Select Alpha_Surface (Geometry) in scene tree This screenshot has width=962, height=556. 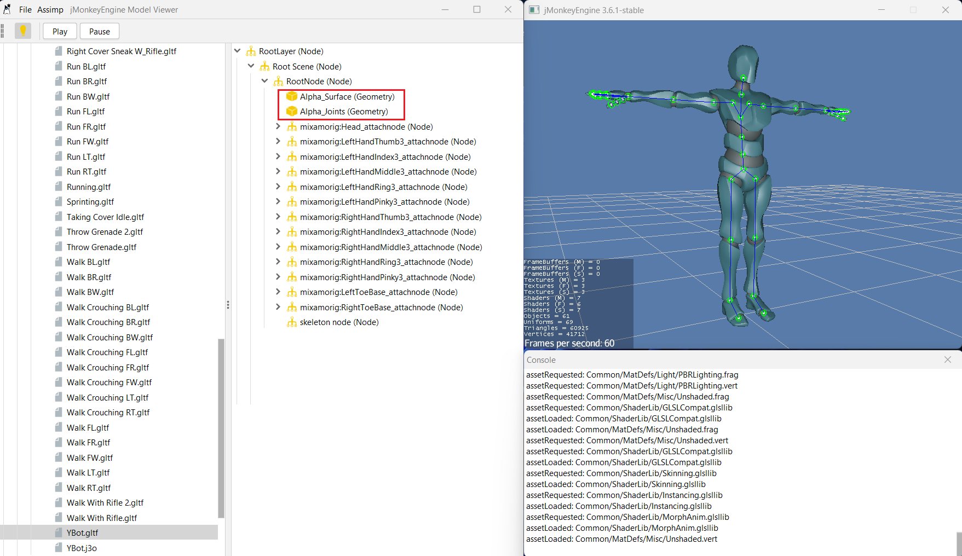pos(347,96)
